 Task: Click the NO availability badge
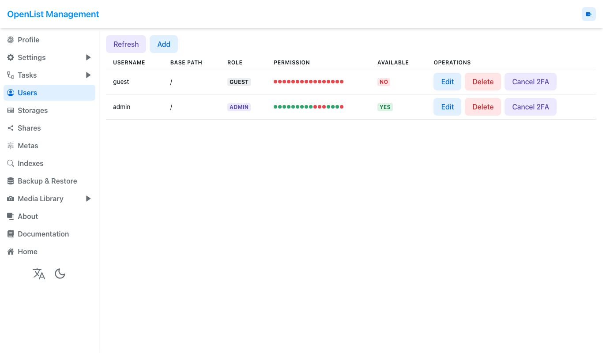(x=384, y=82)
